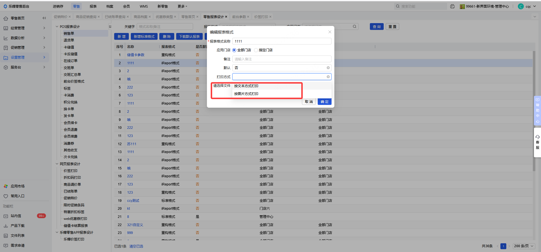Open the cqc user account dropdown
Viewport: 541px width, 252px height.
click(x=527, y=6)
